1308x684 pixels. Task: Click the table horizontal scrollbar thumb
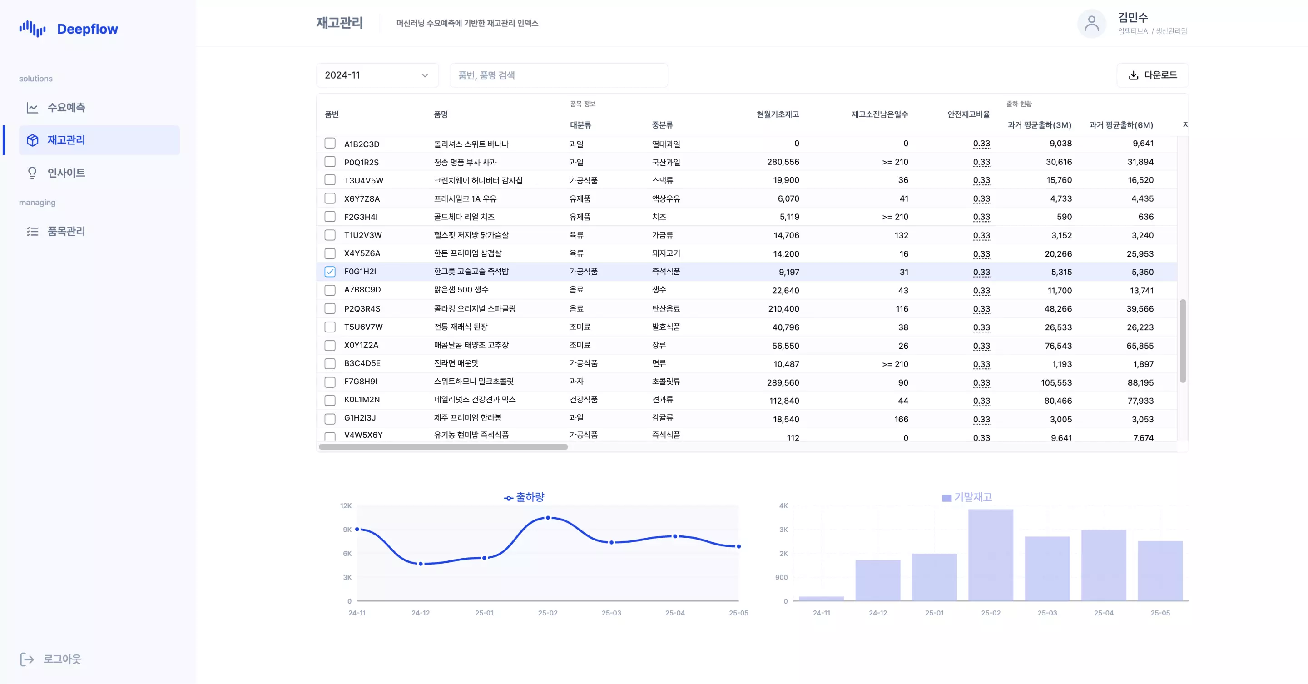(443, 447)
